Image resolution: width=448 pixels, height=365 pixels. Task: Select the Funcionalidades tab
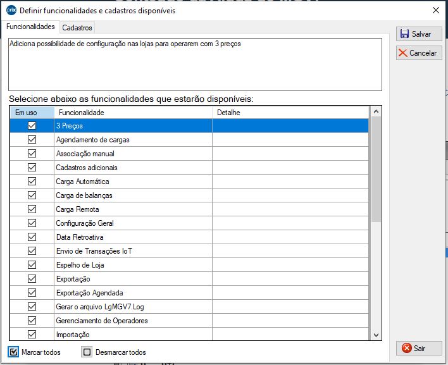30,27
